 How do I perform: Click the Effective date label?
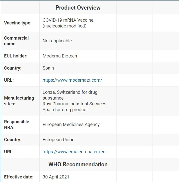[x=18, y=177]
